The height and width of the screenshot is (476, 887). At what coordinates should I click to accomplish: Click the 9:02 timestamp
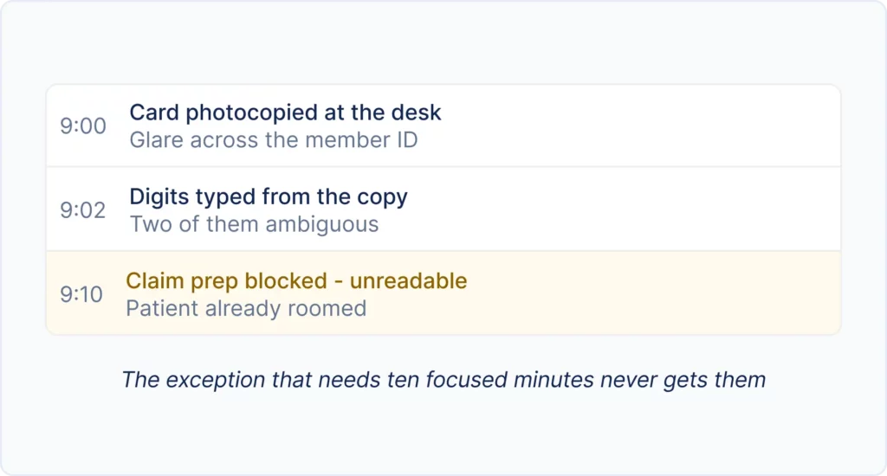click(83, 209)
